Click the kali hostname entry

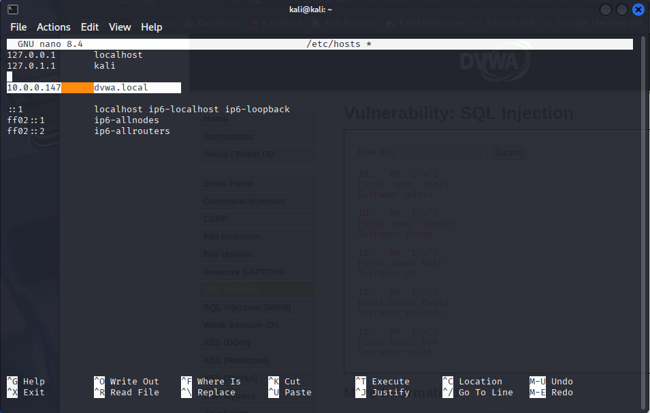click(104, 65)
